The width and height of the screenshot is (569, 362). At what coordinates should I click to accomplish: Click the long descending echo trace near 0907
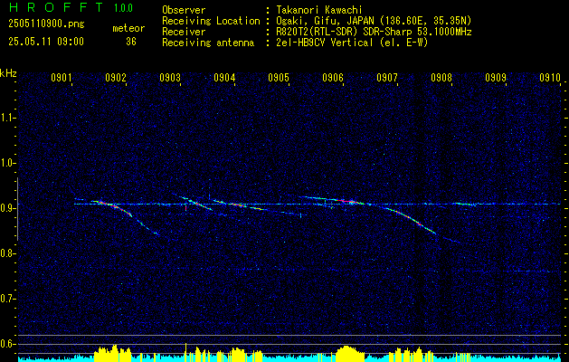pos(410,219)
